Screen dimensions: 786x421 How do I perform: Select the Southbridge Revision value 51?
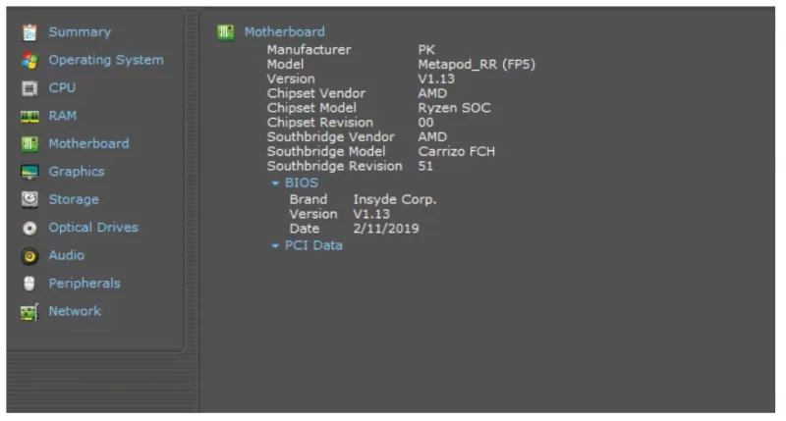(425, 166)
